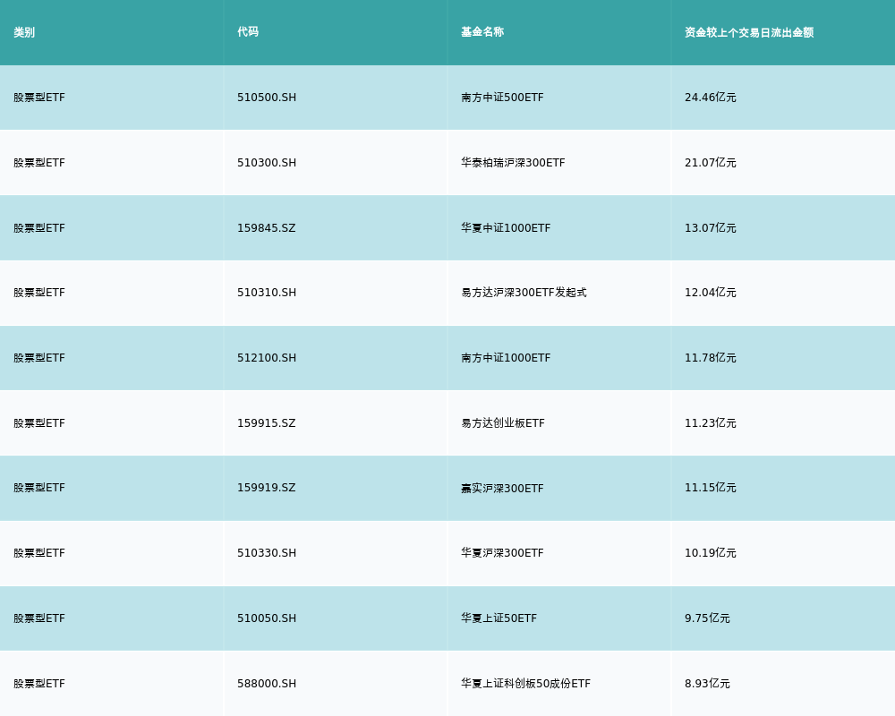Click the 华夏上证50ETF fund name

pos(499,618)
